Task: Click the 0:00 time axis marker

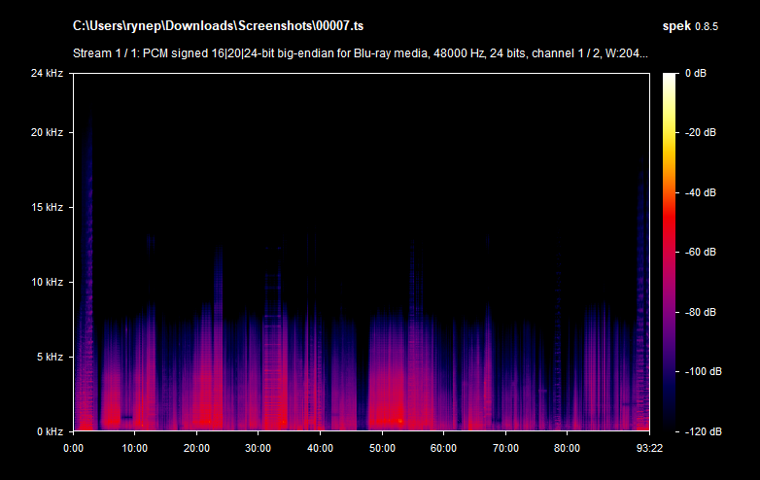Action: [x=73, y=448]
